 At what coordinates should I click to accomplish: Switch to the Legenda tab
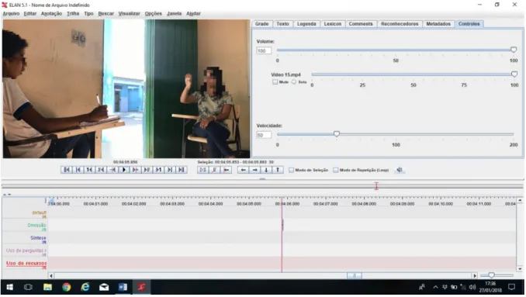pos(306,24)
